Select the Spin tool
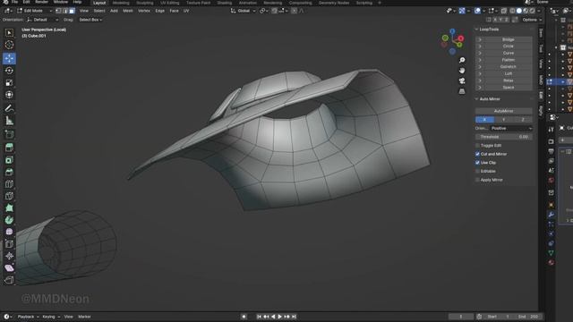 point(9,220)
